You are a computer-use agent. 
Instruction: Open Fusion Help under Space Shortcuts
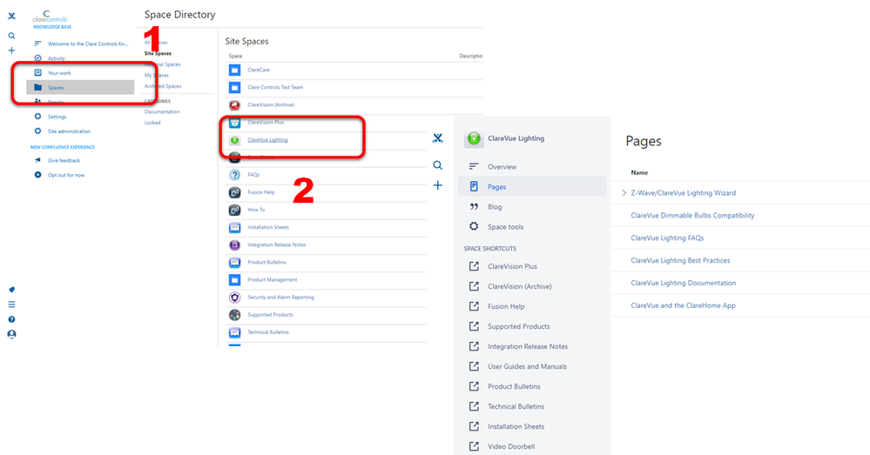[506, 306]
